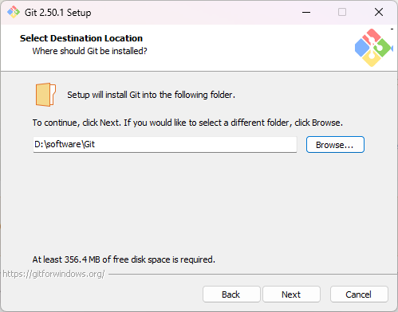Open the gitforwindows.org link
398x312 pixels.
pos(53,274)
